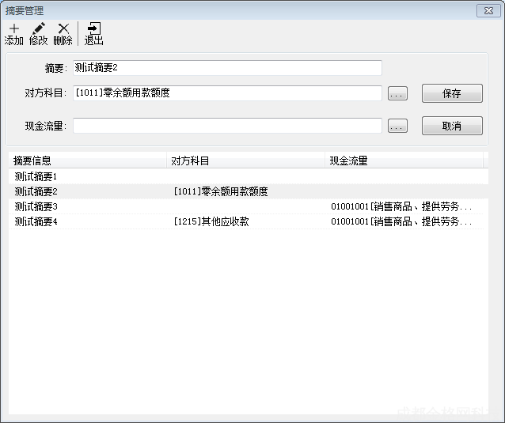
Task: Click into the 对方科目 input field
Action: coord(227,93)
